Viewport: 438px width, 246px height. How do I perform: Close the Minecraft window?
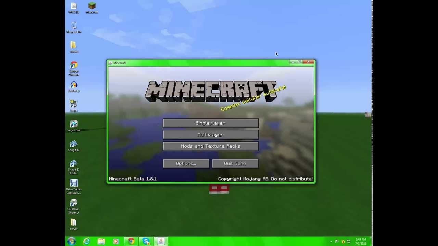308,62
